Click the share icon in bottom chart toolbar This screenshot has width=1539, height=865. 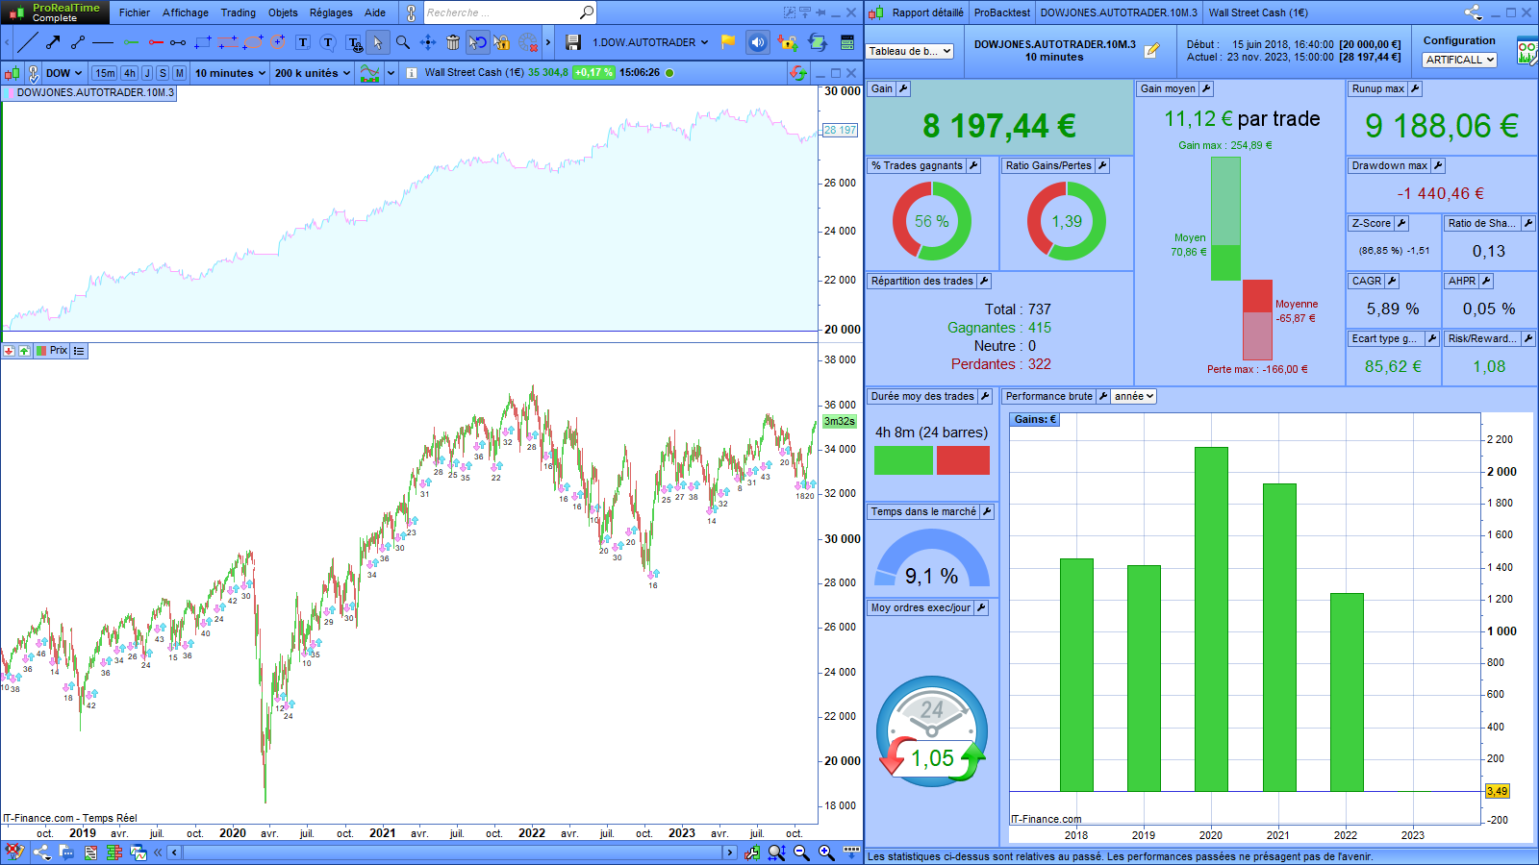[x=41, y=853]
